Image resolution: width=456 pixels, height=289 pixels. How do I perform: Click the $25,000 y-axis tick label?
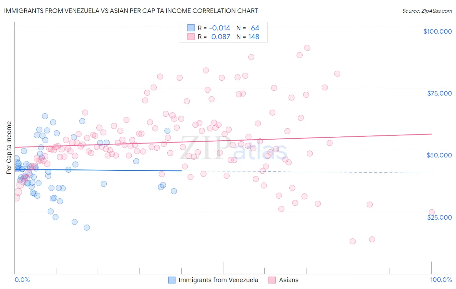tap(439, 217)
